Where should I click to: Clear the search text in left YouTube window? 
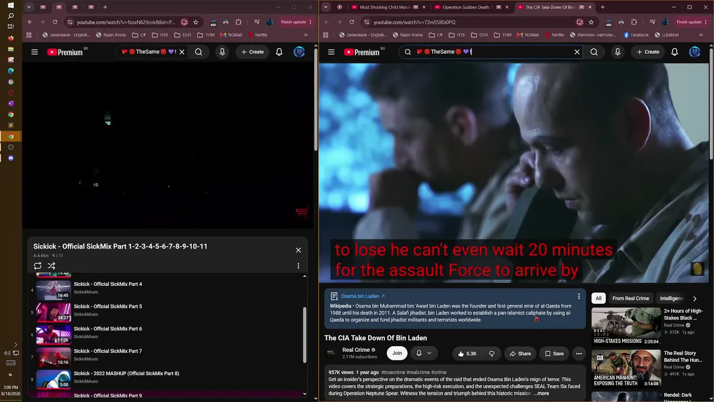click(x=182, y=52)
